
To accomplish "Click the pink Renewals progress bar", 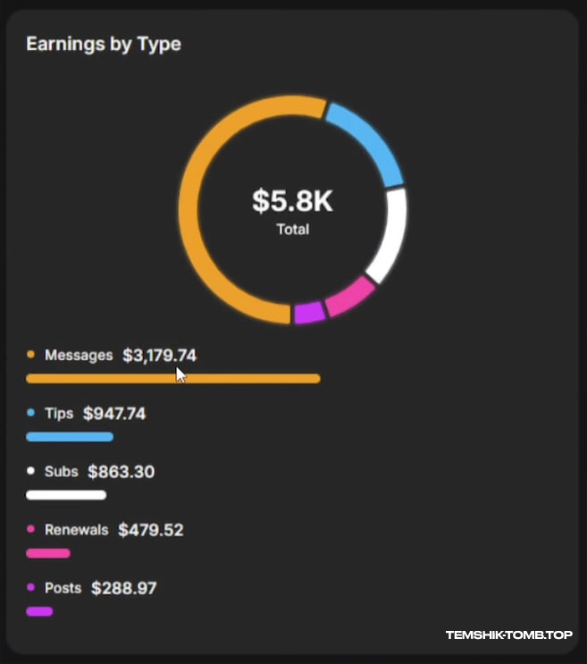I will 48,553.
